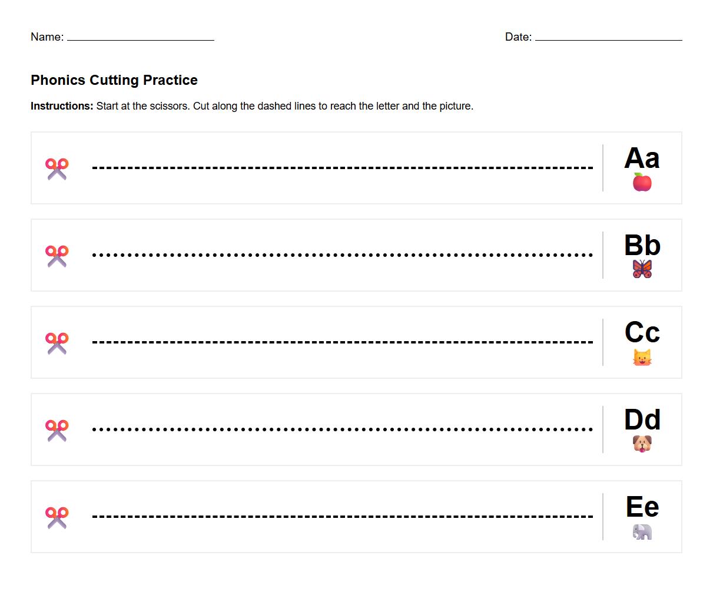
Task: Click the scissors icon in the Cc row
Action: pyautogui.click(x=57, y=343)
